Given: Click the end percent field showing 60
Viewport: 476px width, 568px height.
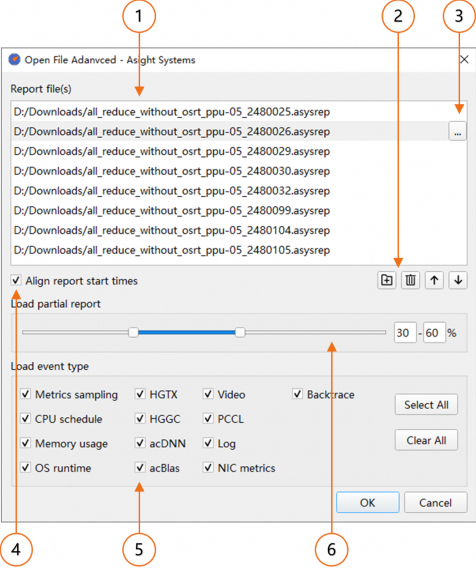Looking at the screenshot, I should (434, 332).
